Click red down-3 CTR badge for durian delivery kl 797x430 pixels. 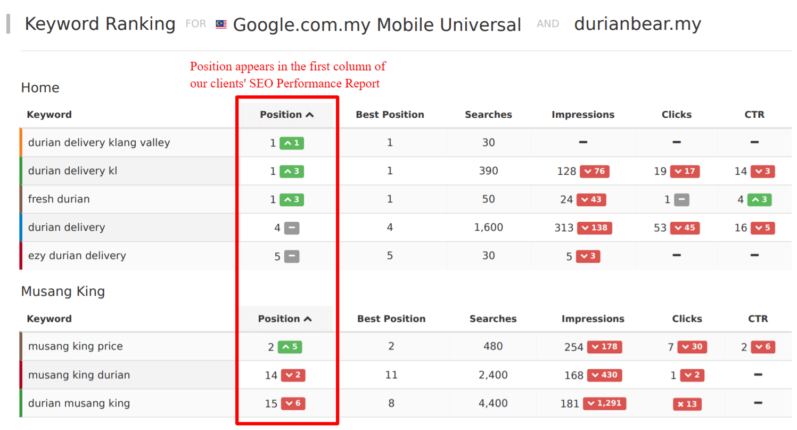tap(762, 172)
